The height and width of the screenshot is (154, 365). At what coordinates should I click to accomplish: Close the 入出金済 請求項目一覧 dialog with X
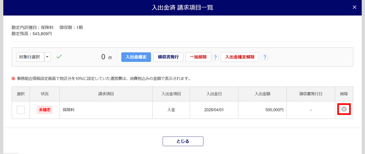coord(354,7)
